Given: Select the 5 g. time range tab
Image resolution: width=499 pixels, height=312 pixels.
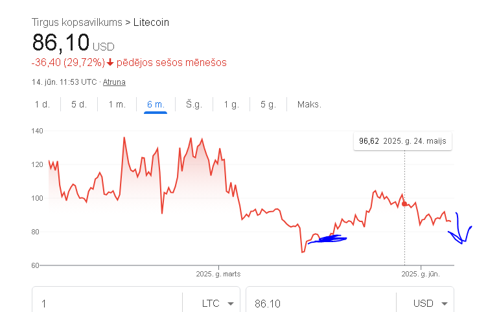Looking at the screenshot, I should (x=268, y=104).
